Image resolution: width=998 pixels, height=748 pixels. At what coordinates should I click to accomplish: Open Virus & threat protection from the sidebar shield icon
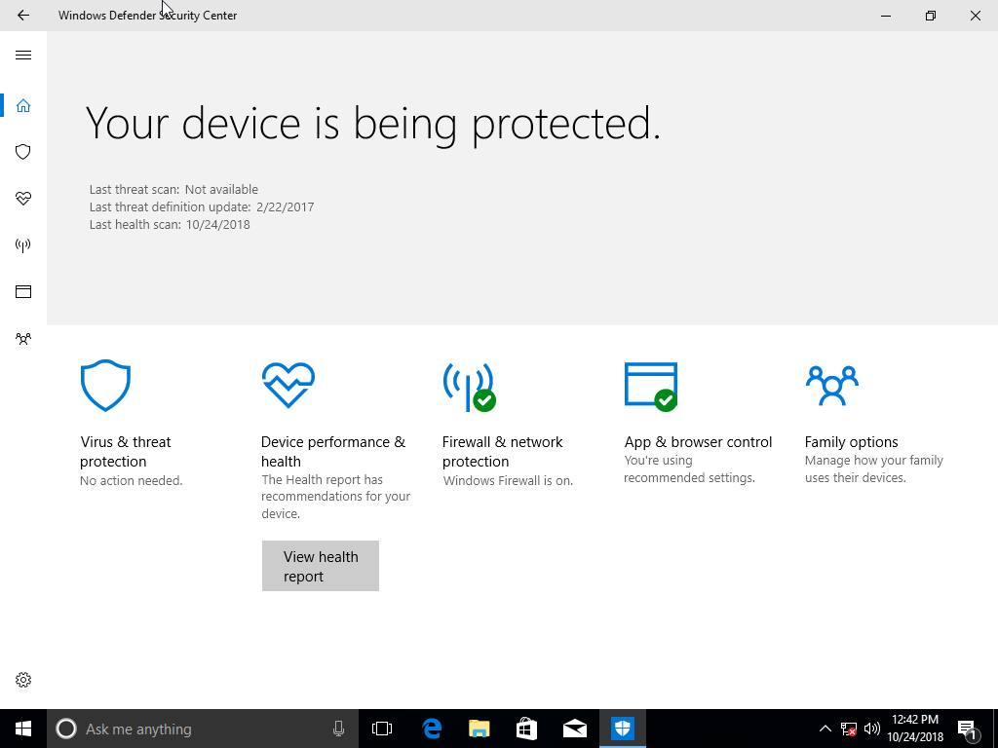(x=23, y=152)
